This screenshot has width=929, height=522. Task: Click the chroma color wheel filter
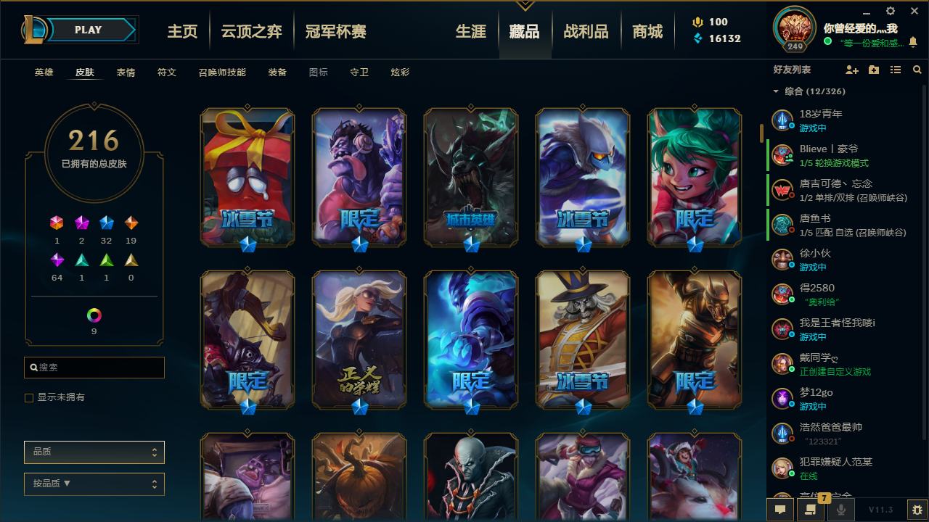point(94,315)
